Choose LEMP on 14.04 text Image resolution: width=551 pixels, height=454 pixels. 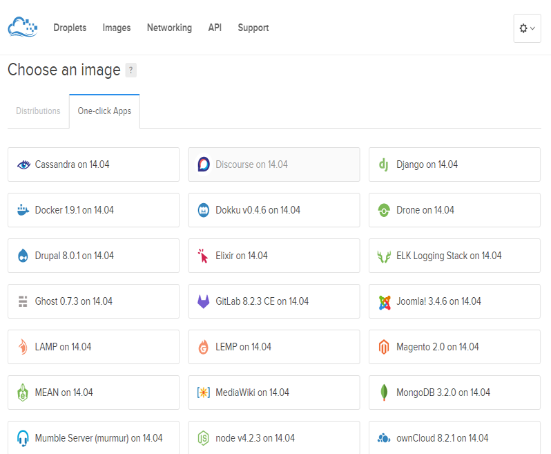coord(244,347)
